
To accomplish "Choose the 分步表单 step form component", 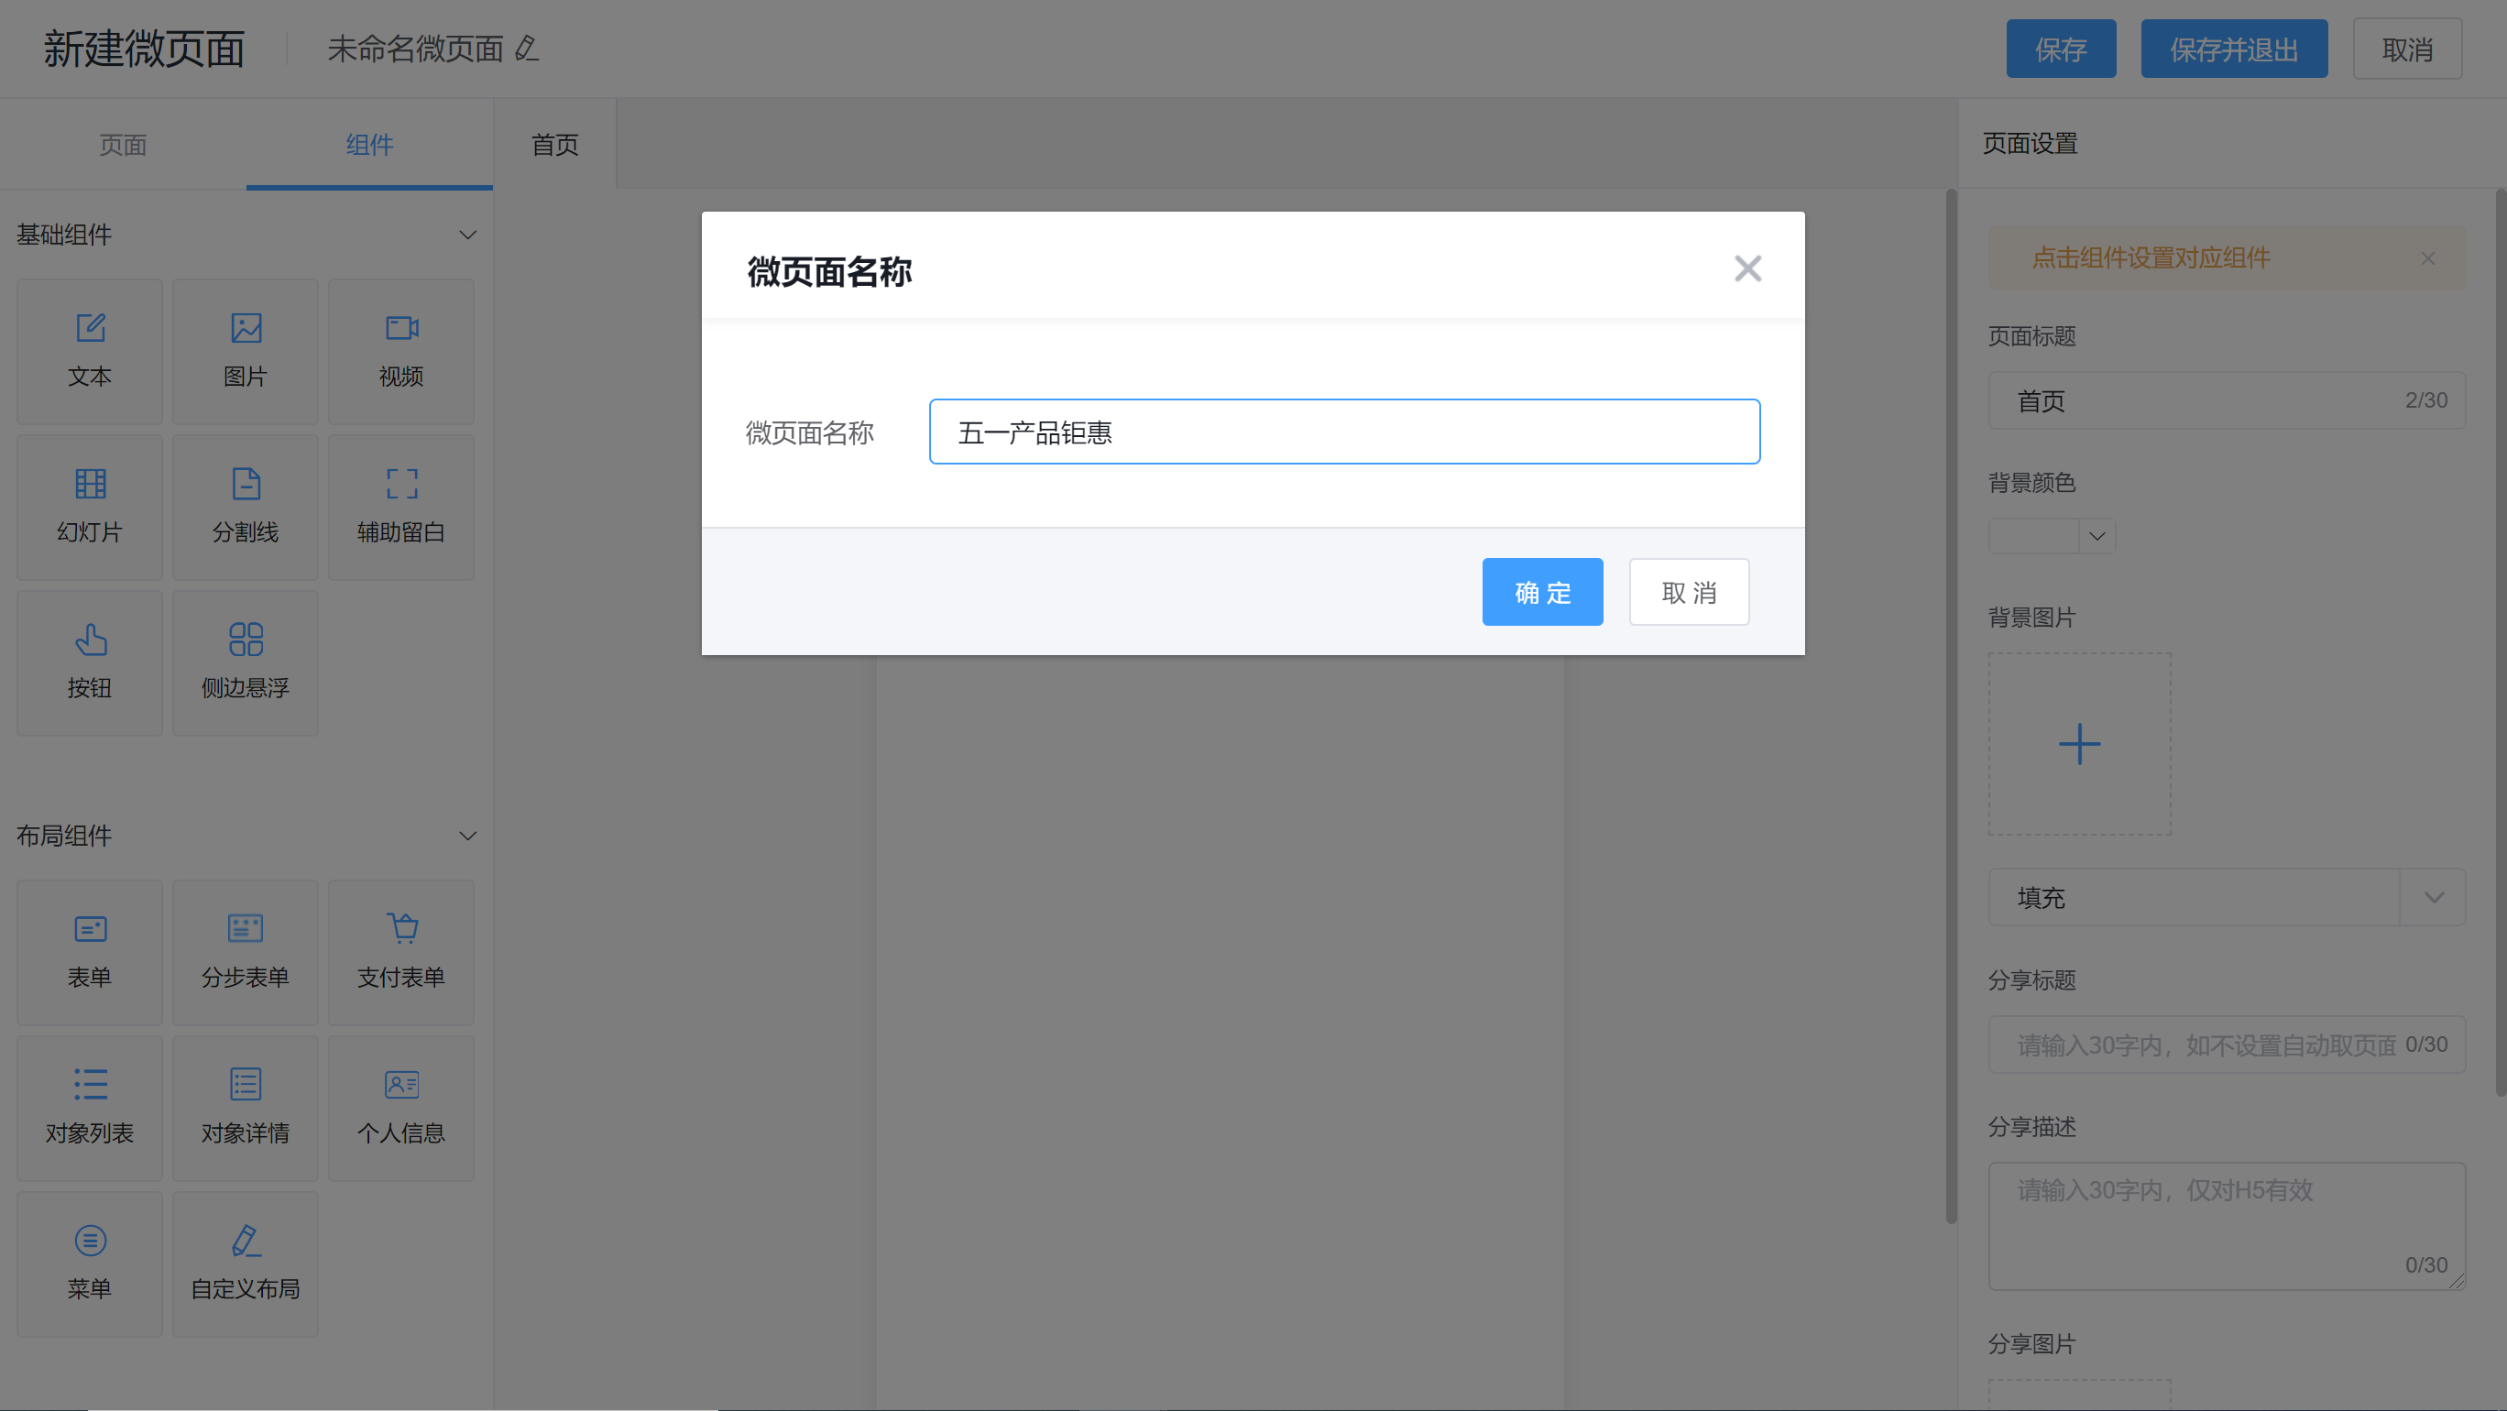I will pyautogui.click(x=246, y=953).
